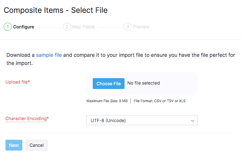Open the sample file link
Viewport: 243px width, 157px height.
[49, 55]
